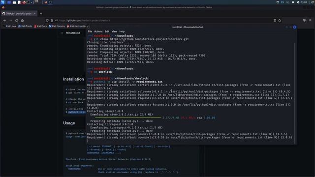315x177 pixels.
Task: Click the Usage heading on GitHub page
Action: point(69,123)
